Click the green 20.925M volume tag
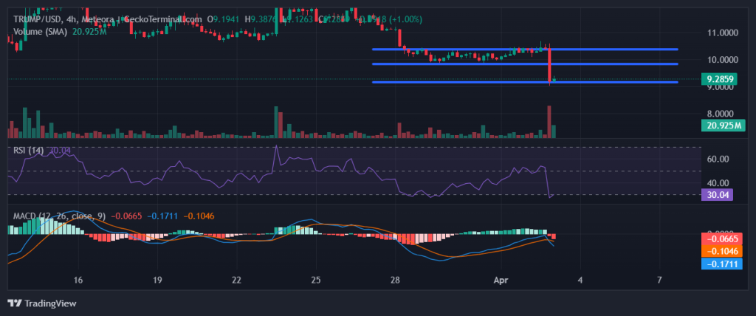Screen dimensions: 756x316 coord(722,126)
